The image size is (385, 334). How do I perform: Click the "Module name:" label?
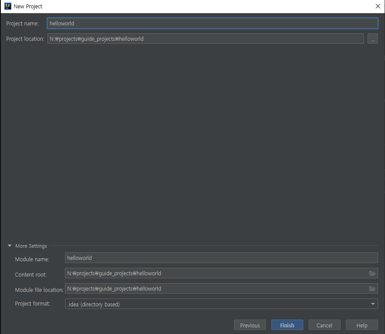(32, 259)
